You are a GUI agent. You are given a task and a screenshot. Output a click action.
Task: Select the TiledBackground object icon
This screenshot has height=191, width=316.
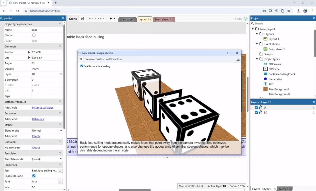click(265, 89)
